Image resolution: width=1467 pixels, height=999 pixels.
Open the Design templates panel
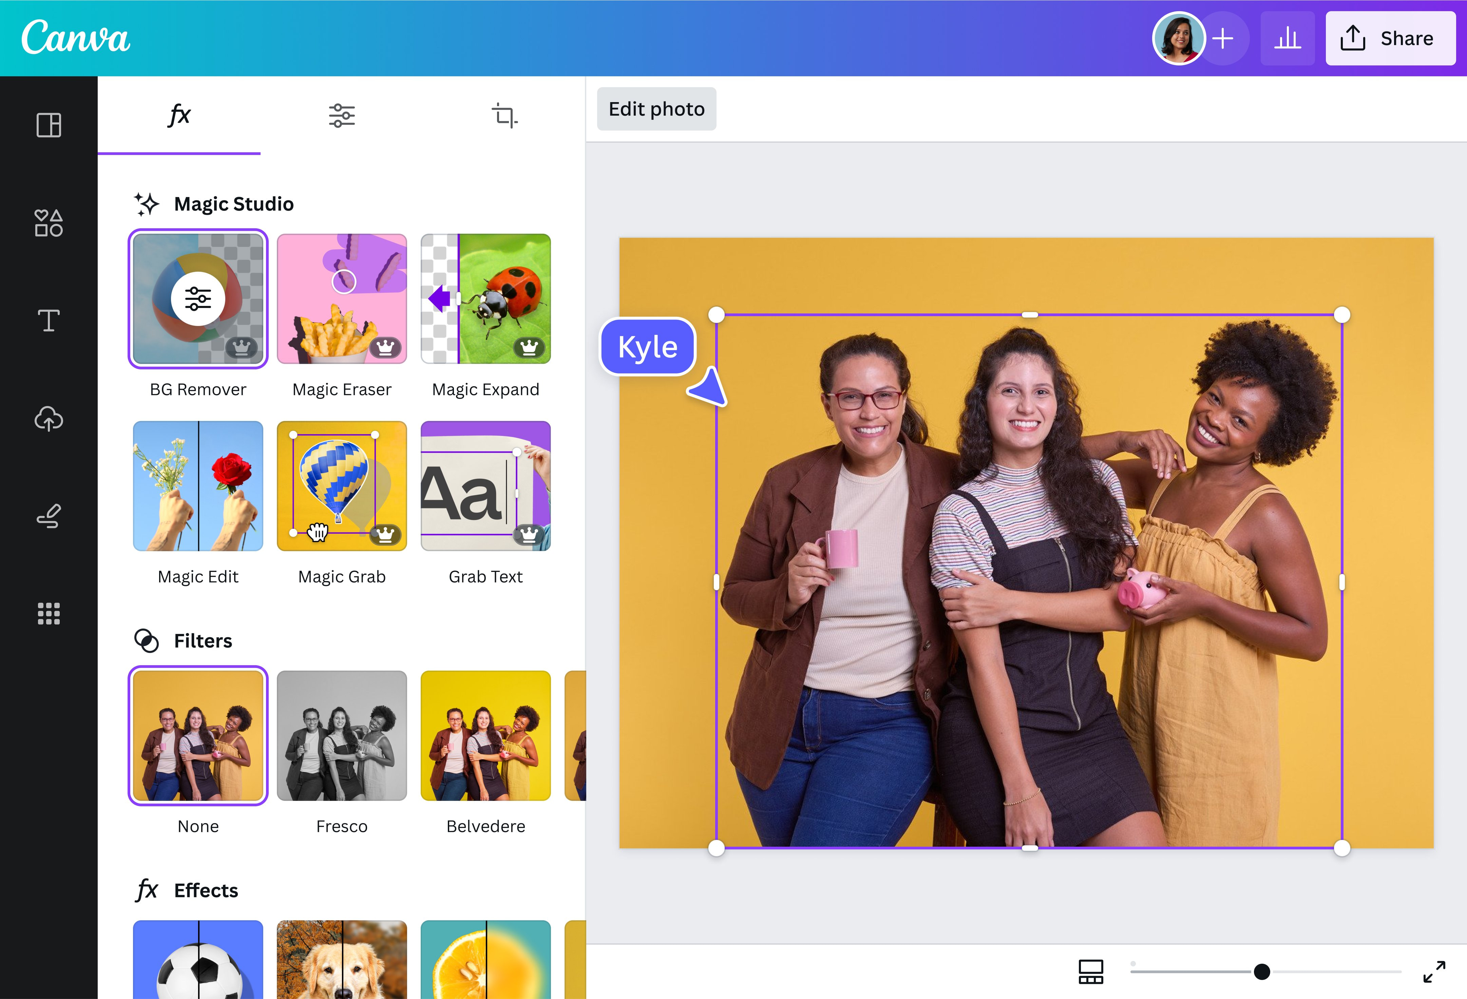click(48, 126)
